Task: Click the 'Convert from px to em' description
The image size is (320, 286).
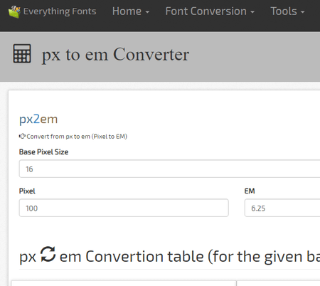Action: tap(77, 137)
